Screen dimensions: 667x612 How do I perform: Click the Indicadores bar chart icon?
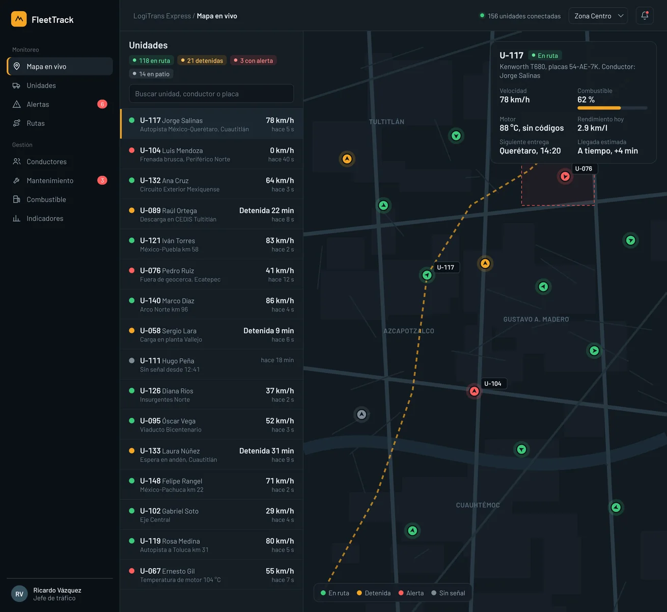[17, 218]
